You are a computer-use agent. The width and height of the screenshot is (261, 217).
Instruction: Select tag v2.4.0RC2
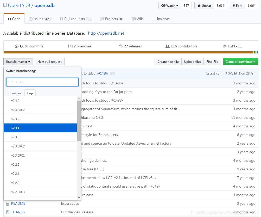pyautogui.click(x=40, y=110)
